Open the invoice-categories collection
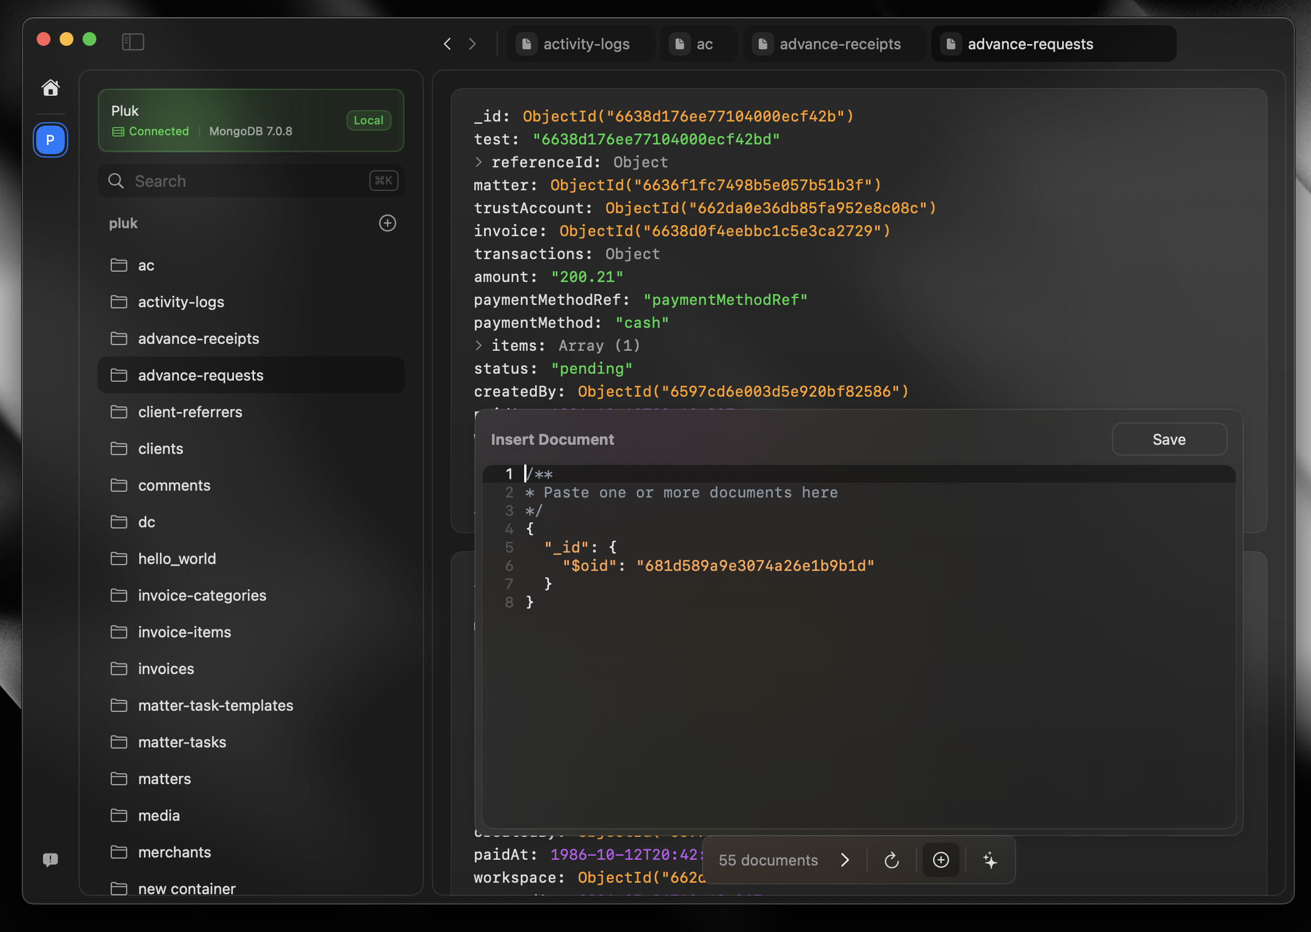Viewport: 1311px width, 932px height. pos(201,595)
